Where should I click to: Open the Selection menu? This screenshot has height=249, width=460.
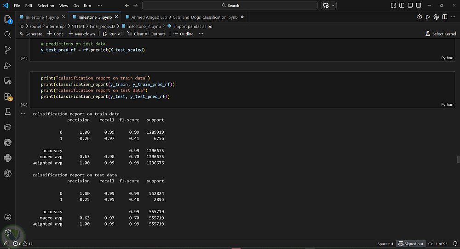(46, 6)
